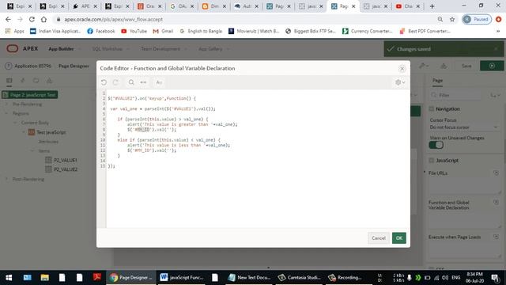Switch to the Rendering tree tab icon
This screenshot has height=285, width=506.
point(9,81)
